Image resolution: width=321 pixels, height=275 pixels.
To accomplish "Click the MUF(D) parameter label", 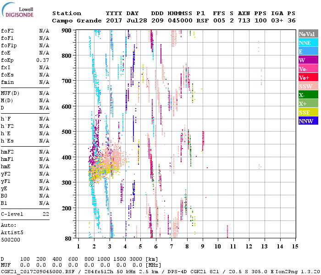I will pos(9,93).
